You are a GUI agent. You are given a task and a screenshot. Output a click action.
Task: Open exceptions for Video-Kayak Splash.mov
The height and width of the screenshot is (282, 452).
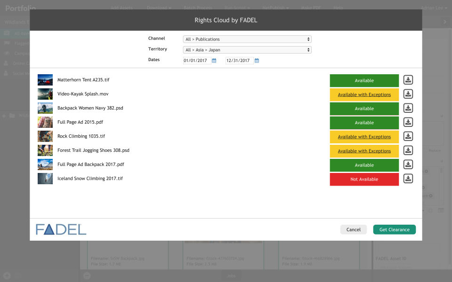click(x=364, y=94)
